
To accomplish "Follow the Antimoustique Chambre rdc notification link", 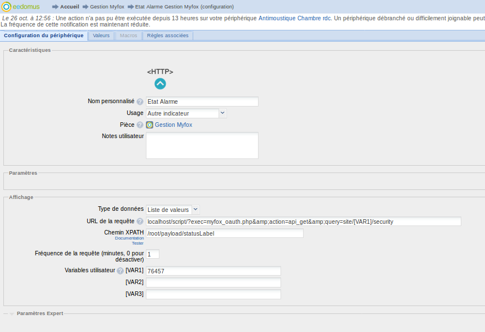I will (x=294, y=19).
